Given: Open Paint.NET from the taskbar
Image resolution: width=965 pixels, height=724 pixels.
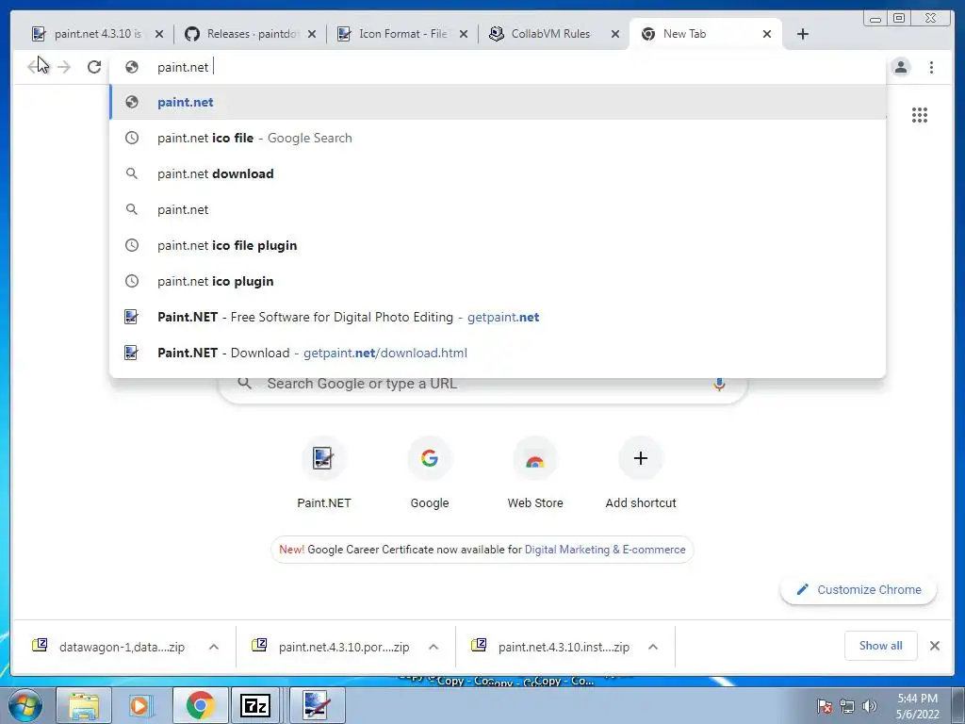Looking at the screenshot, I should tap(317, 705).
